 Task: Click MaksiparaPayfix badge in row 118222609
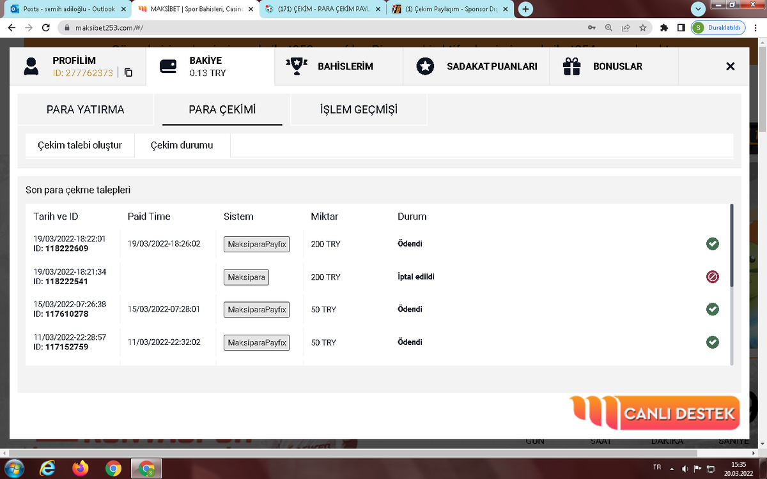pos(257,244)
